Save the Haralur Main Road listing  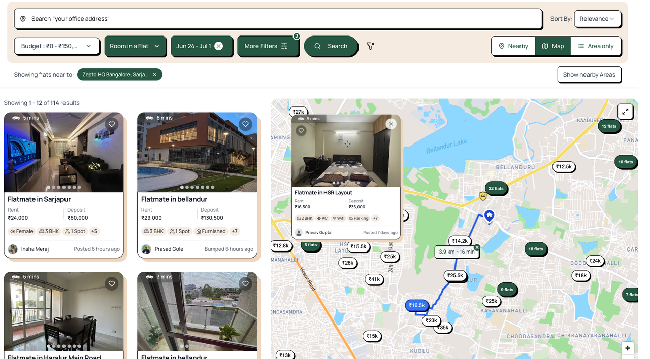click(x=112, y=284)
